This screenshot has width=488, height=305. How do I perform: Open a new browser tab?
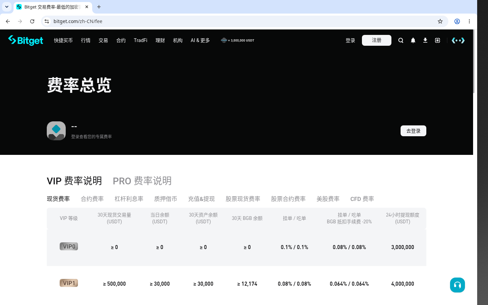[99, 7]
